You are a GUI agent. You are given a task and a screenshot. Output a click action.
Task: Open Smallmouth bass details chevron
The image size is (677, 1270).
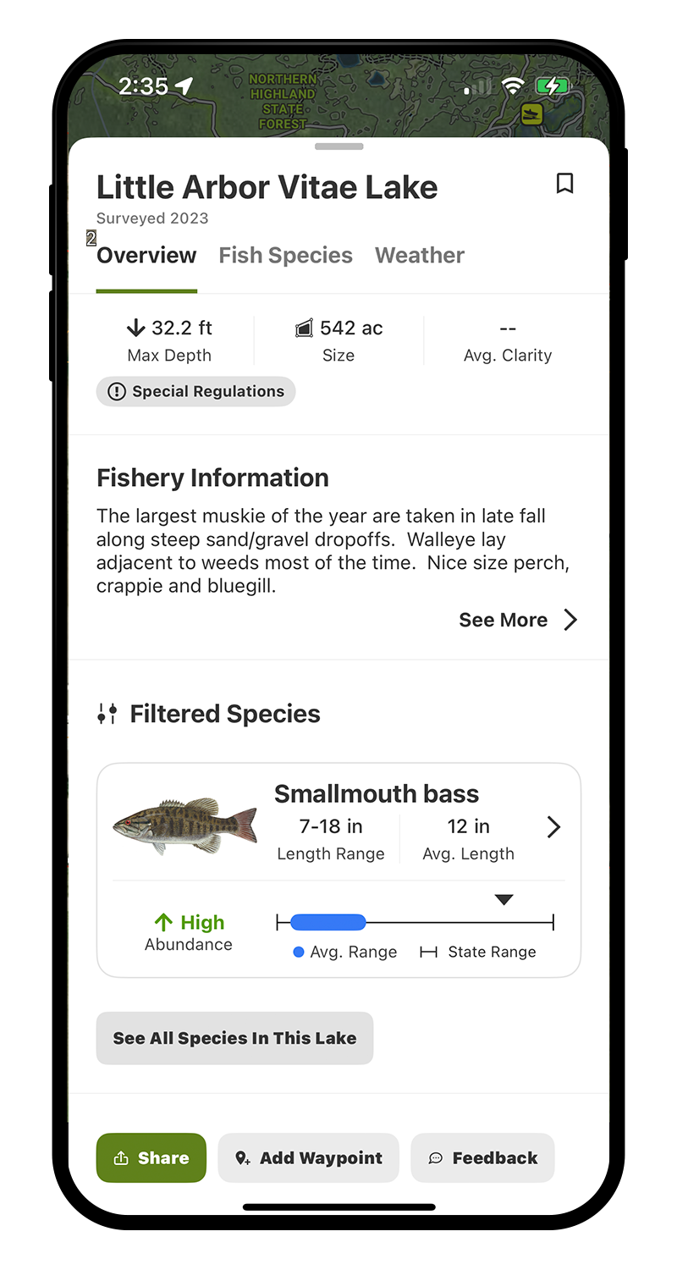(553, 826)
